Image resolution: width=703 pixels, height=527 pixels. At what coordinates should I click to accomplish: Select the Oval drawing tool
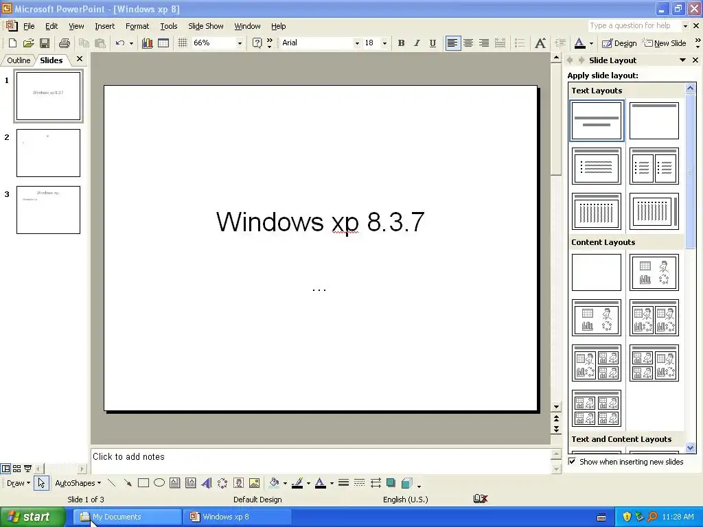click(159, 482)
